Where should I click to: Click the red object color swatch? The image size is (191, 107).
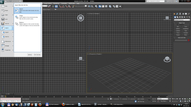coord(189,40)
